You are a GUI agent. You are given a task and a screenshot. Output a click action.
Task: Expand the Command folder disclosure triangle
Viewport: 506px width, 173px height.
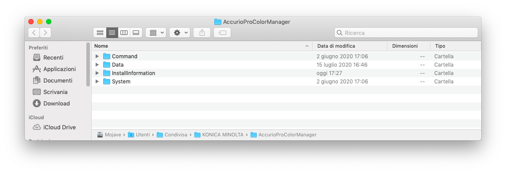(97, 56)
